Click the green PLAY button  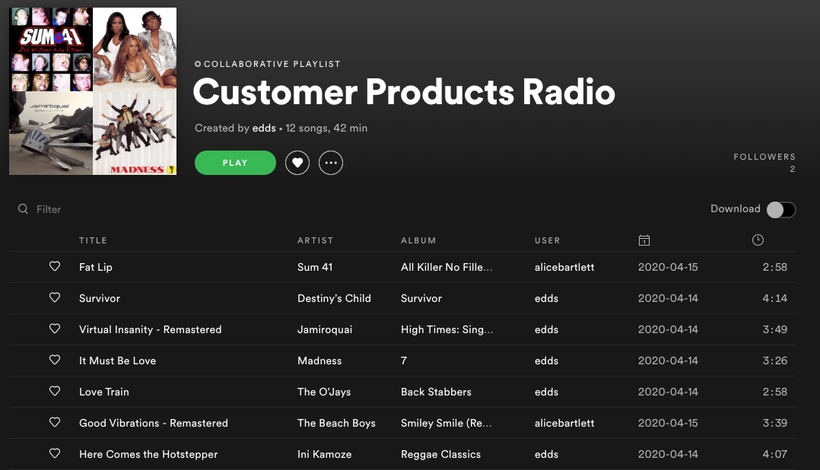pyautogui.click(x=235, y=163)
